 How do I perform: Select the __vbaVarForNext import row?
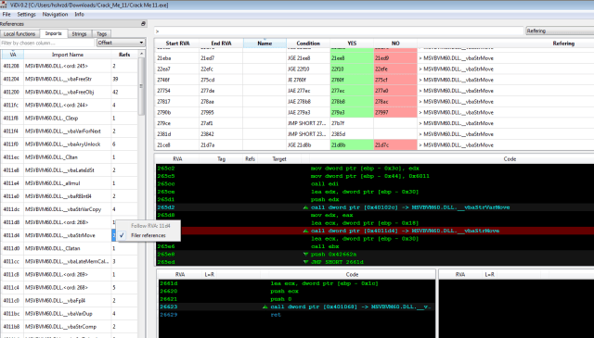[70, 131]
